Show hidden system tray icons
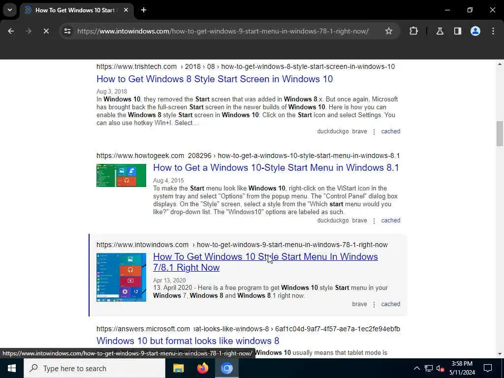Viewport: 504px width, 378px height. tap(416, 368)
